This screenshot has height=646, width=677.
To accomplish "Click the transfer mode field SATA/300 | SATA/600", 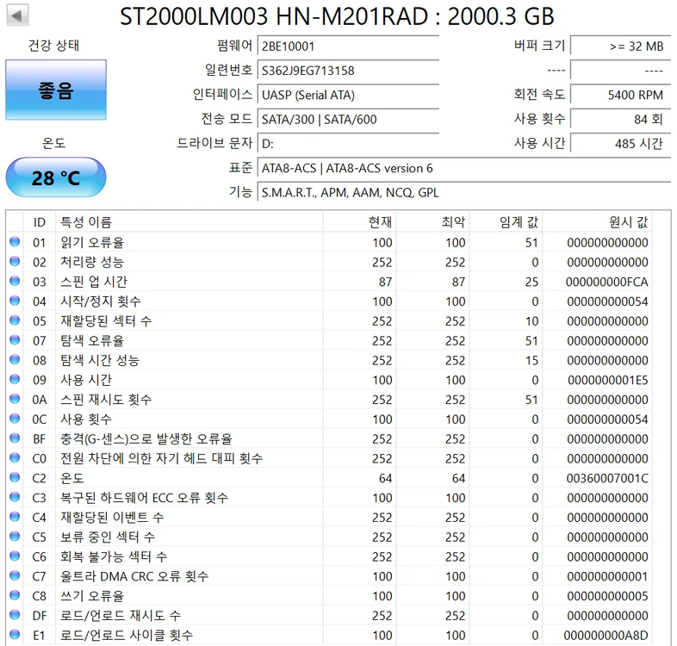I will (348, 119).
